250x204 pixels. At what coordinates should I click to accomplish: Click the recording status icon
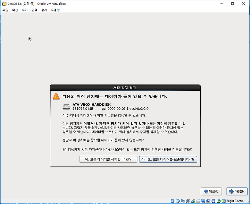208,201
